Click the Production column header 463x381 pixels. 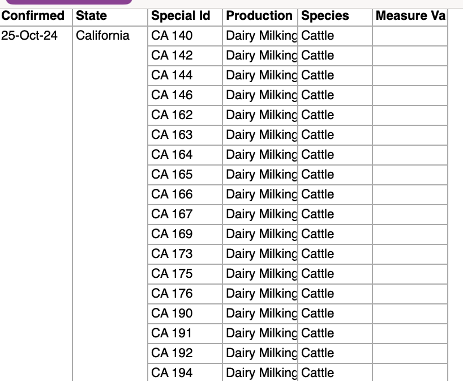click(x=260, y=16)
